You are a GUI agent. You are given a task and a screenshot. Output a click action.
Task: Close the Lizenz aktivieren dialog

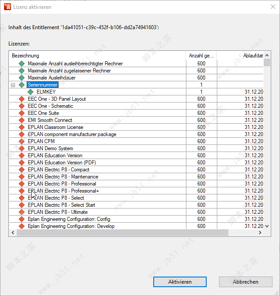[x=272, y=7]
